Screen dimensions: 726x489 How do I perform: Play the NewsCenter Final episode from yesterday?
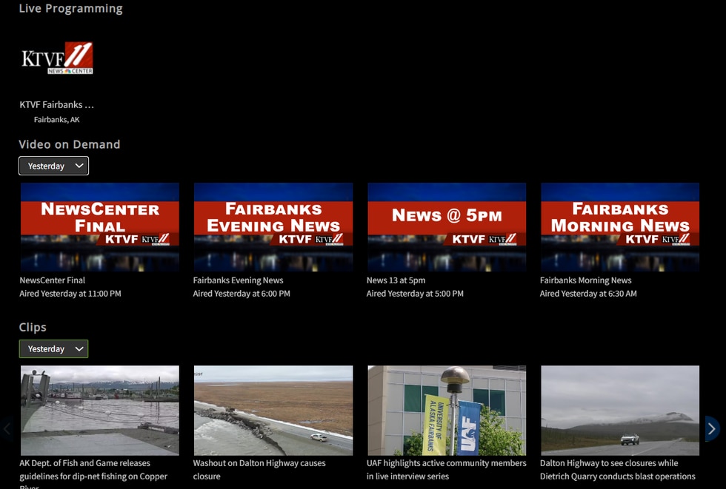click(99, 226)
